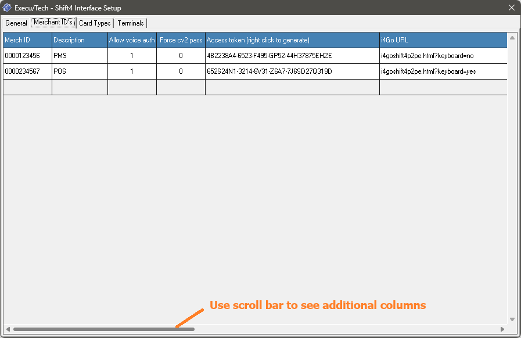Image resolution: width=521 pixels, height=338 pixels.
Task: Click Allow voice auth value in POS row
Action: [132, 71]
